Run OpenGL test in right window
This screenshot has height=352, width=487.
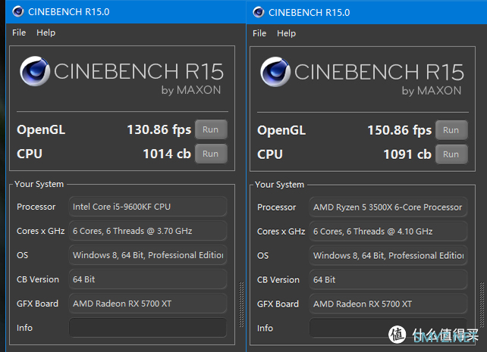[x=451, y=130]
